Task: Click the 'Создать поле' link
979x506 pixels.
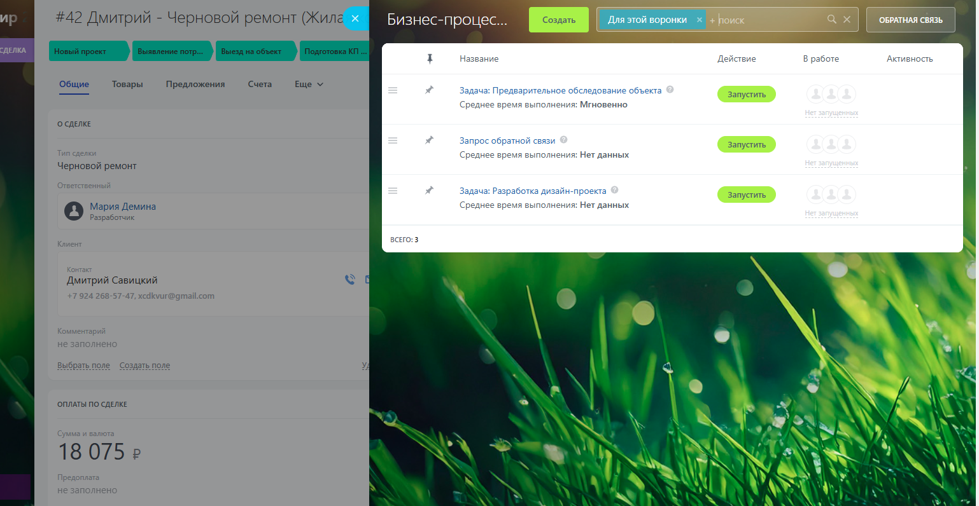Action: (x=144, y=366)
